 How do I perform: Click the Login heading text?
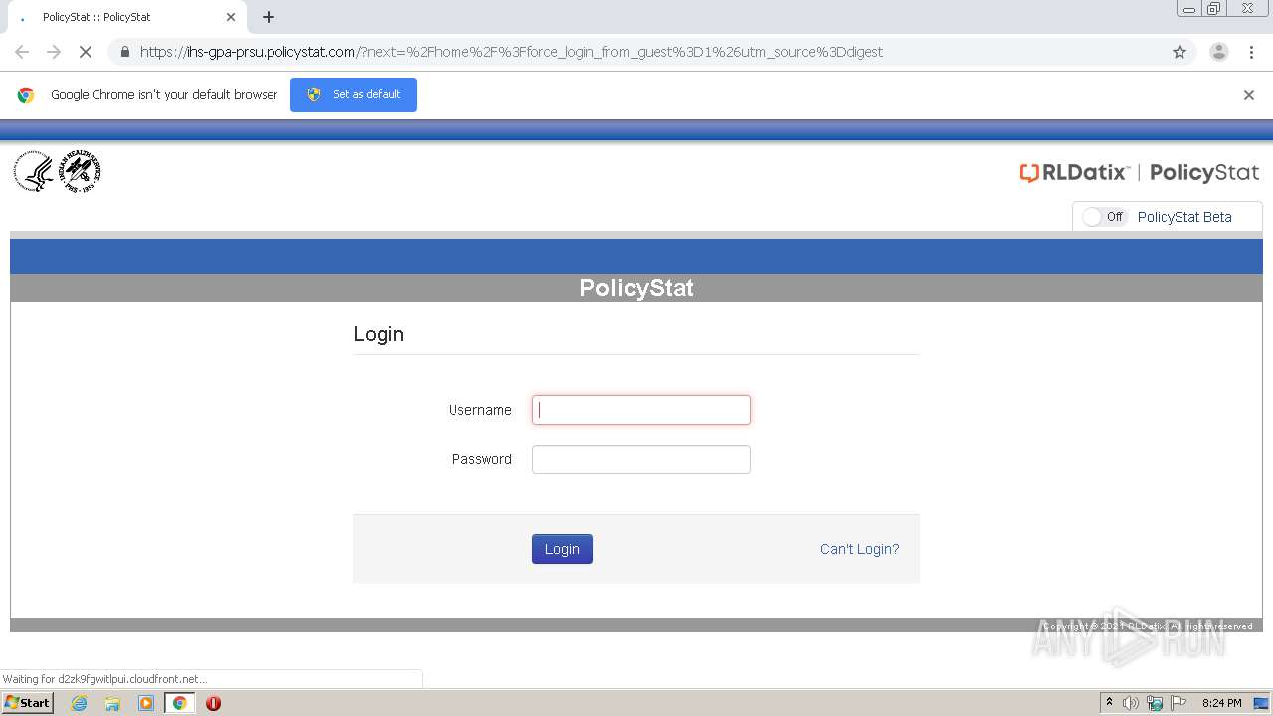(x=378, y=334)
